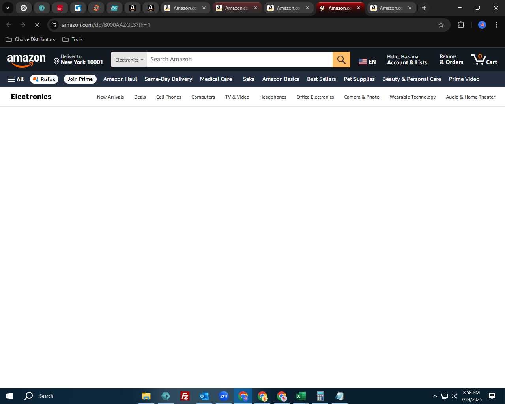Open Office Electronics category

pyautogui.click(x=315, y=97)
